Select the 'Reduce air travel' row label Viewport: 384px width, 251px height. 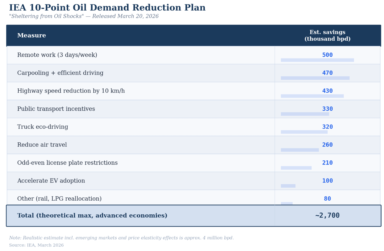[x=42, y=145]
